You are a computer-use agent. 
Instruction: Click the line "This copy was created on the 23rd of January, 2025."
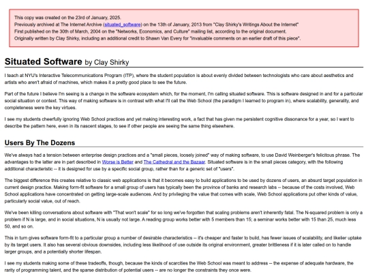tap(67, 18)
